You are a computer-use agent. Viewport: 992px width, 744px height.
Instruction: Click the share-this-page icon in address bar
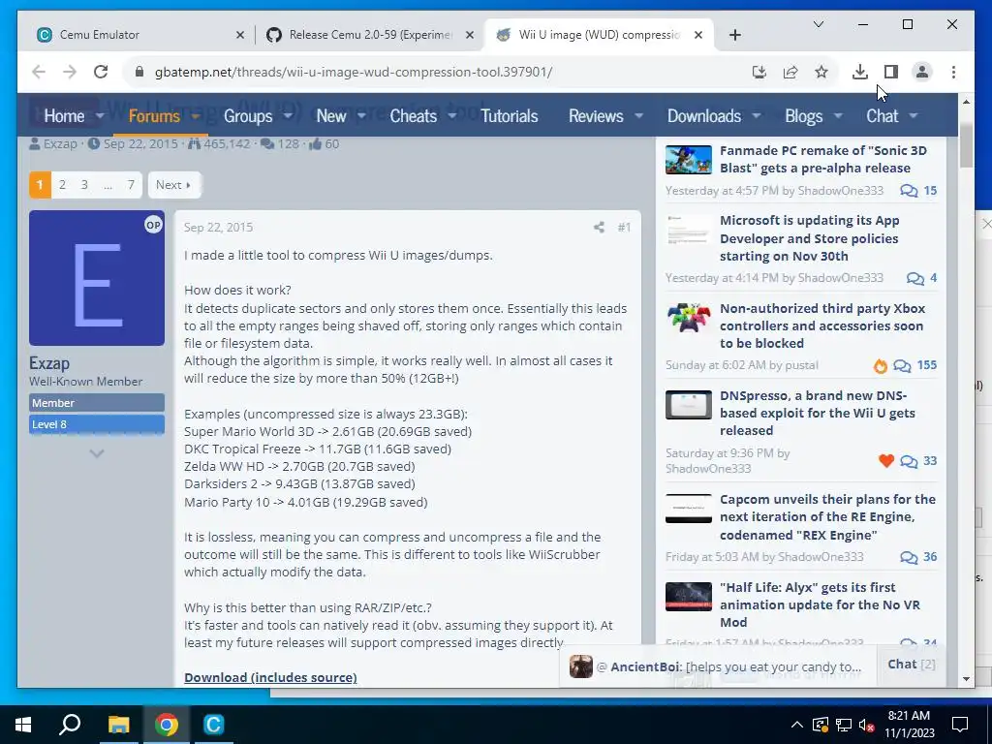pos(790,72)
